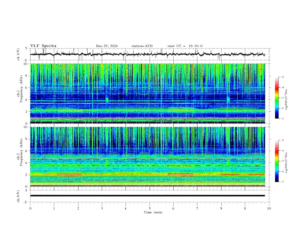The width and height of the screenshot is (303, 234).
Task: Click the time axis tick label 9
Action: (x=245, y=208)
